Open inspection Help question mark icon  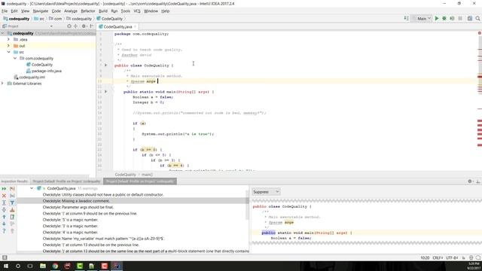[4, 231]
